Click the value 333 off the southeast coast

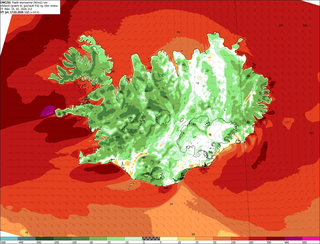tap(265, 147)
